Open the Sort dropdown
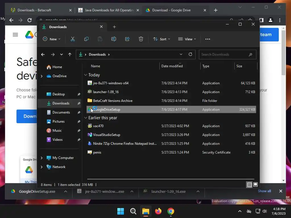Screen dimensions: 291x218 [x=161, y=39]
